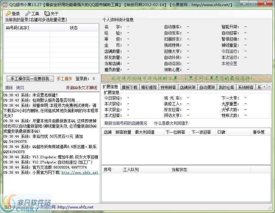
Task: Open the 工具 menu
Action: pyautogui.click(x=32, y=14)
